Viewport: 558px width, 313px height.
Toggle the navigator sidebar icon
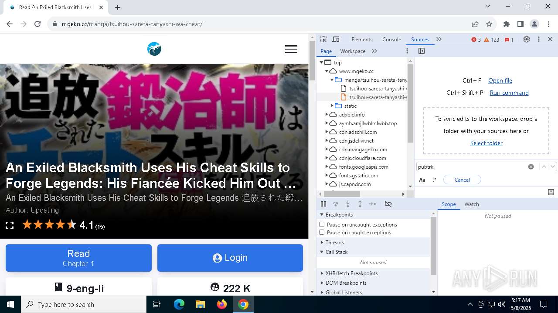coord(422,51)
